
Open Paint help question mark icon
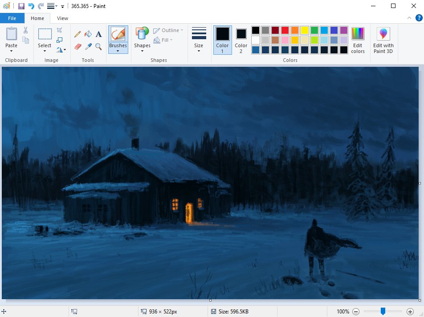tap(419, 18)
